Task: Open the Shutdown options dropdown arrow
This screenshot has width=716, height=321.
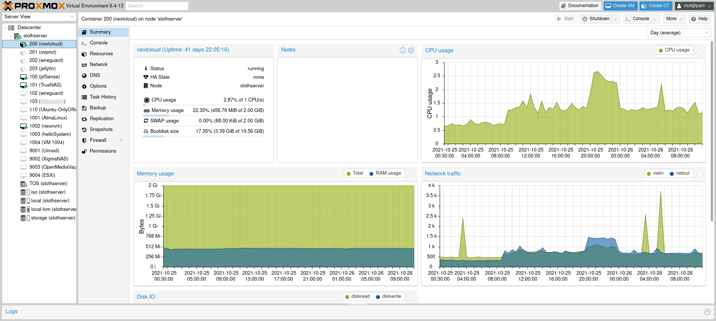Action: 616,19
